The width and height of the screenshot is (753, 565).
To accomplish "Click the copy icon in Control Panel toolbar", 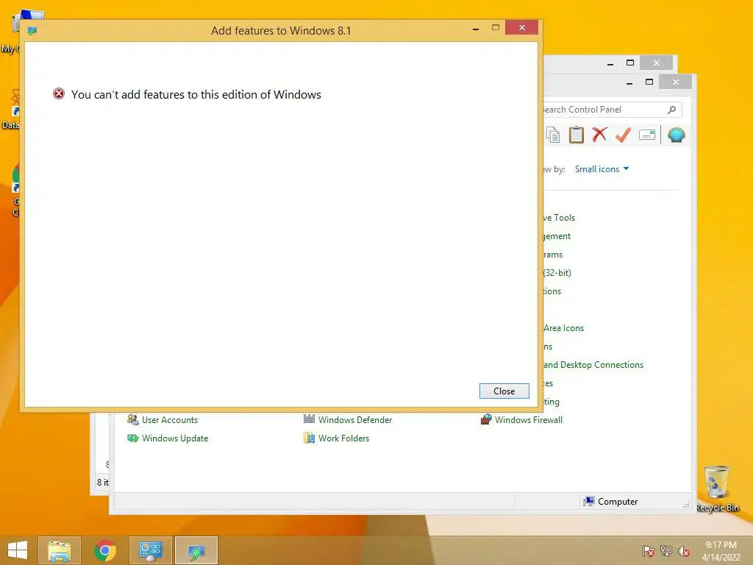I will [x=553, y=135].
